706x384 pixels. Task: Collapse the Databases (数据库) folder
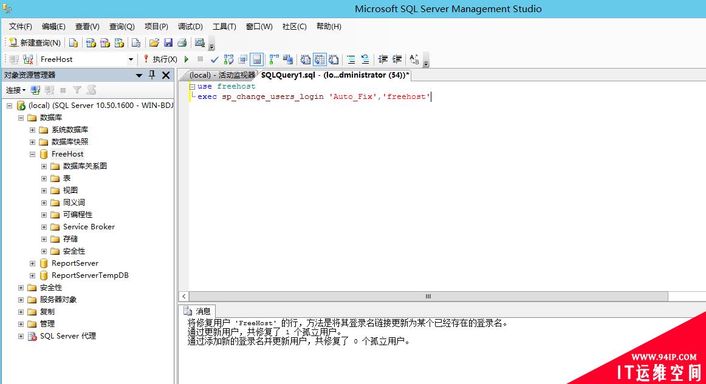pyautogui.click(x=21, y=118)
